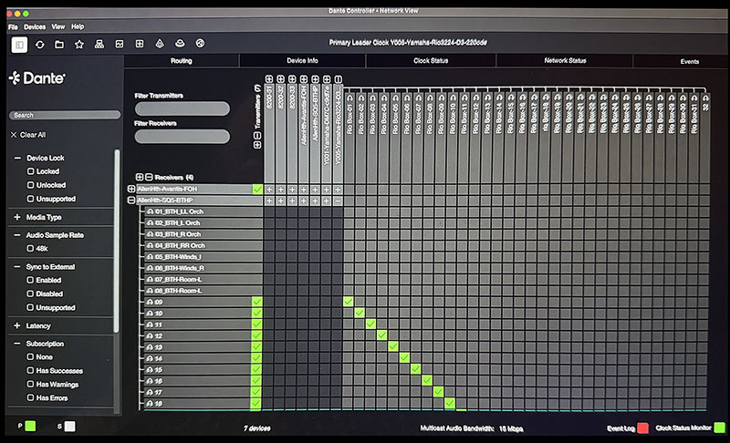This screenshot has height=443, width=730.
Task: Expand the 8200-S1 transmitter column
Action: point(268,79)
